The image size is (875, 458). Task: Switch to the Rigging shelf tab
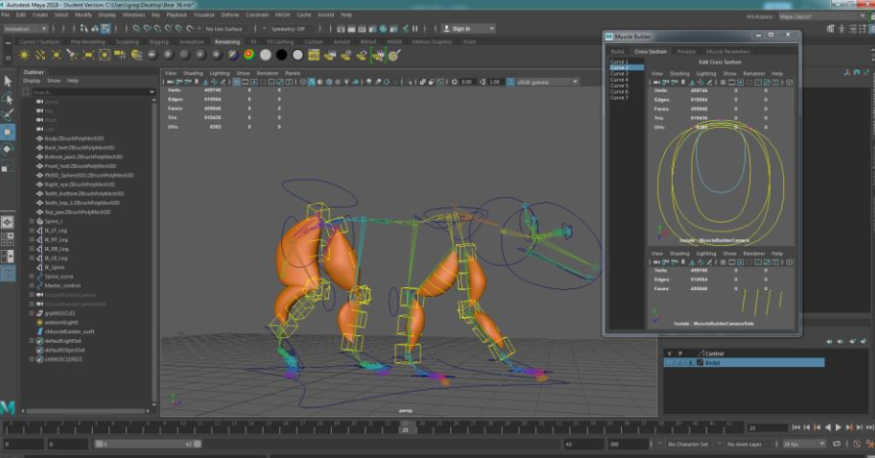[159, 42]
